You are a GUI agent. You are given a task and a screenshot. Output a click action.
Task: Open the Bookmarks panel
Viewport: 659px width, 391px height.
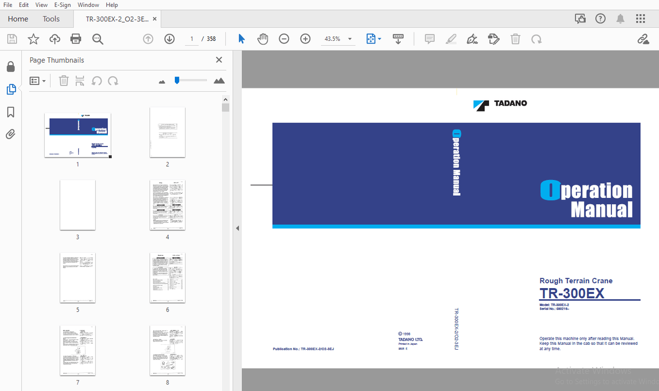tap(11, 111)
